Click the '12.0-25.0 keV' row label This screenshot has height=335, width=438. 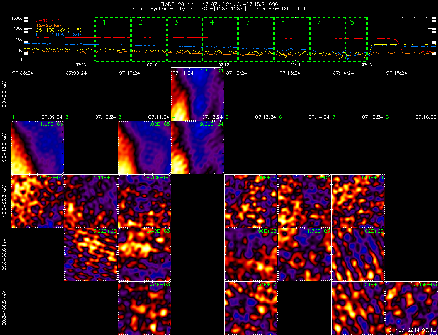pyautogui.click(x=4, y=201)
